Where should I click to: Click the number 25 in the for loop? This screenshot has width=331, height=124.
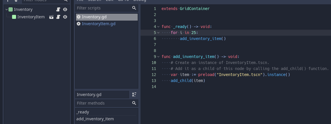194,33
